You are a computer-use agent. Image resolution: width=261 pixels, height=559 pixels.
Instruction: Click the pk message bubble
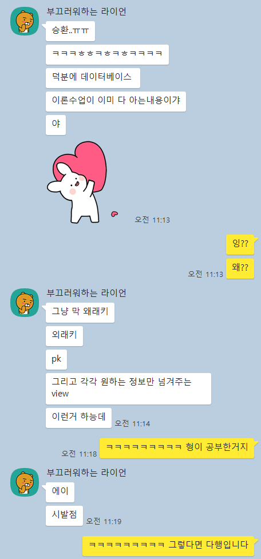(x=56, y=359)
